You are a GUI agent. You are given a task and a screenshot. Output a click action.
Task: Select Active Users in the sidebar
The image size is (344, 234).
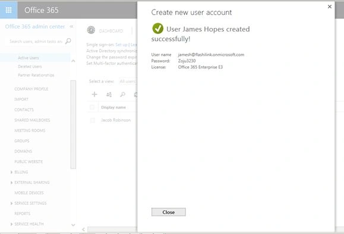click(29, 58)
